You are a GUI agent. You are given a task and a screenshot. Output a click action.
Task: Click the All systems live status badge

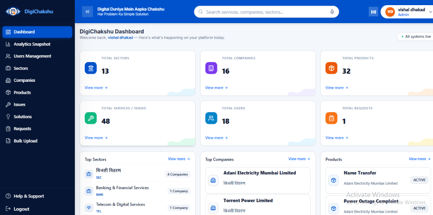[x=416, y=36]
